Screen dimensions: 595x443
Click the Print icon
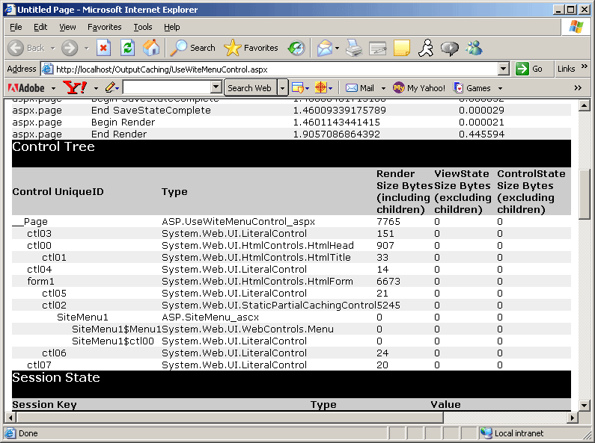354,48
